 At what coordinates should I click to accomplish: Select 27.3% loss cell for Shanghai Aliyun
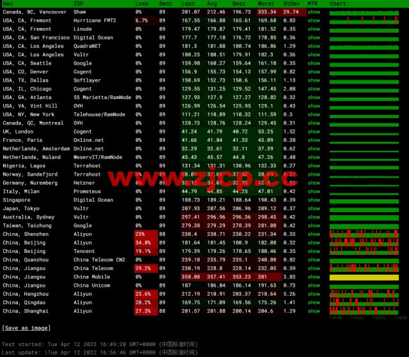(x=146, y=311)
